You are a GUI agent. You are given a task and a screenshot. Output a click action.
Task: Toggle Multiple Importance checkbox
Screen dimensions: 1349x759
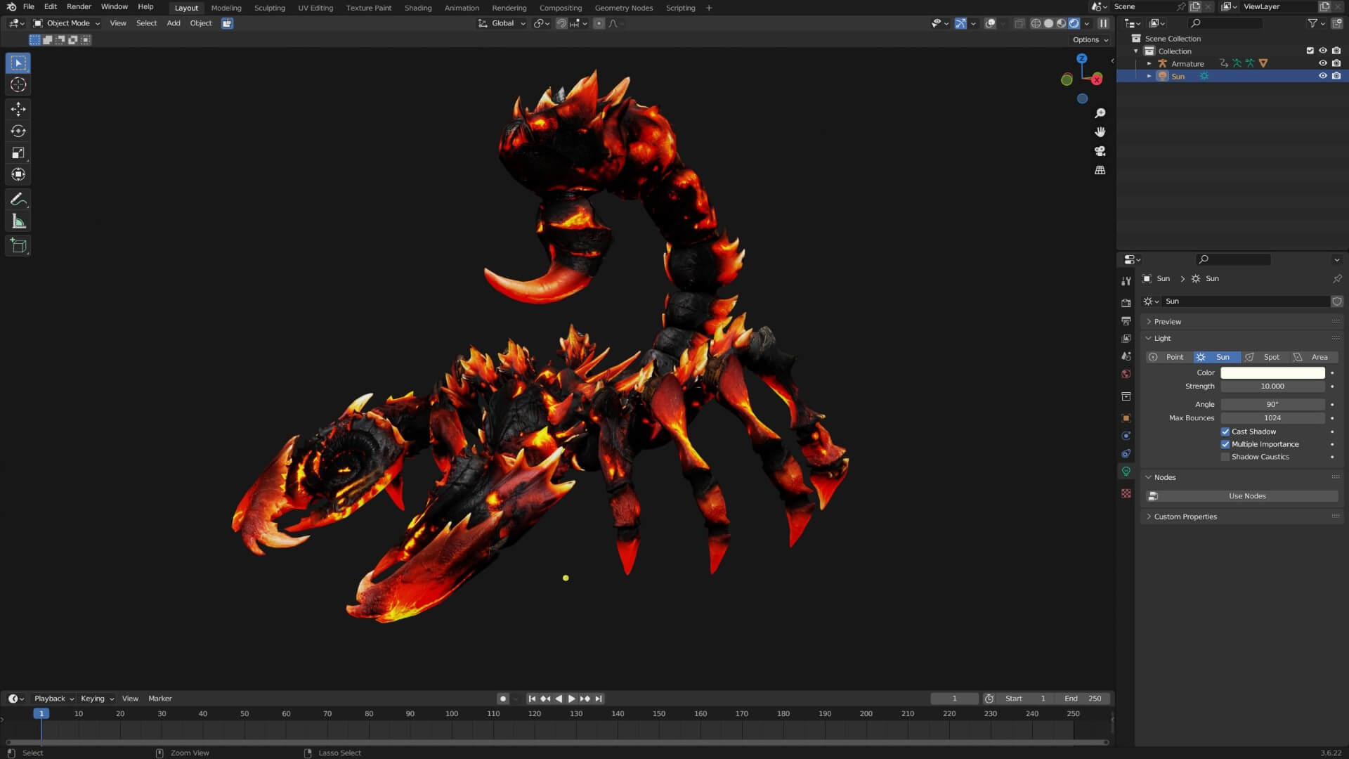click(1225, 445)
